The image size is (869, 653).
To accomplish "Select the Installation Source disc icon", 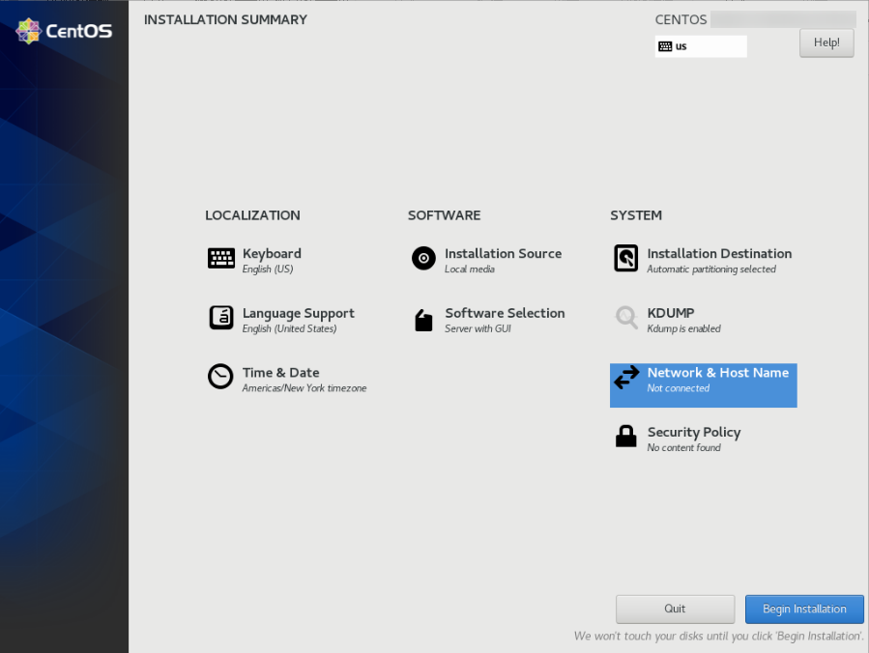I will pyautogui.click(x=423, y=258).
